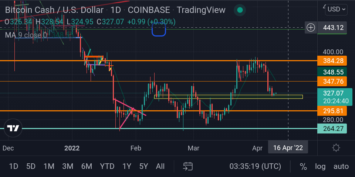Click the Feb time axis label
This screenshot has height=177, width=355.
click(136, 148)
